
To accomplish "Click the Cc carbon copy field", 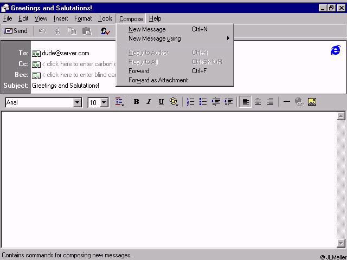I will point(79,64).
